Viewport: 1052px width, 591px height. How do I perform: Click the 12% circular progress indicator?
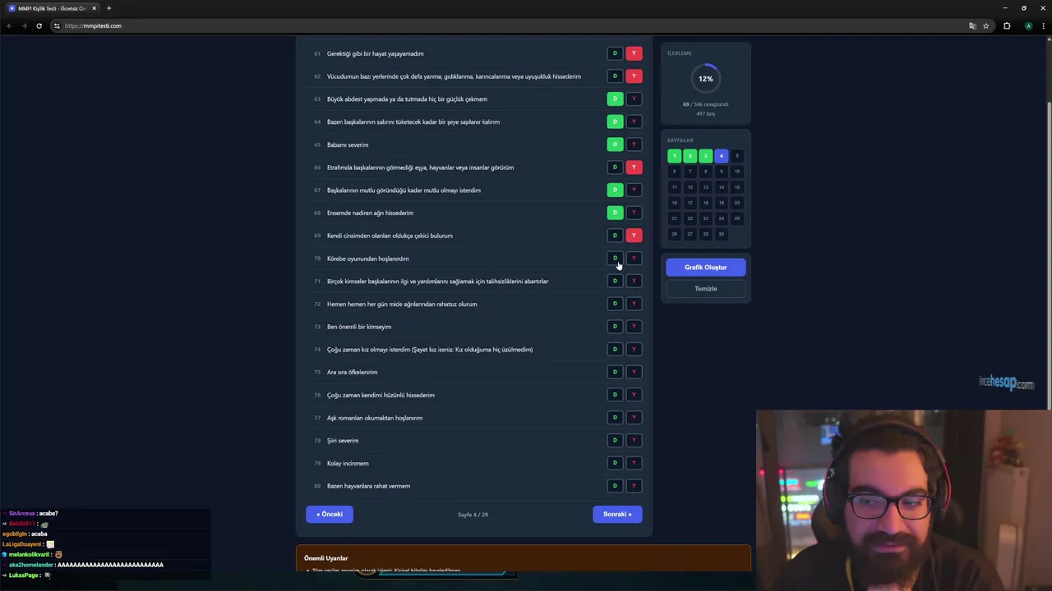tap(706, 79)
